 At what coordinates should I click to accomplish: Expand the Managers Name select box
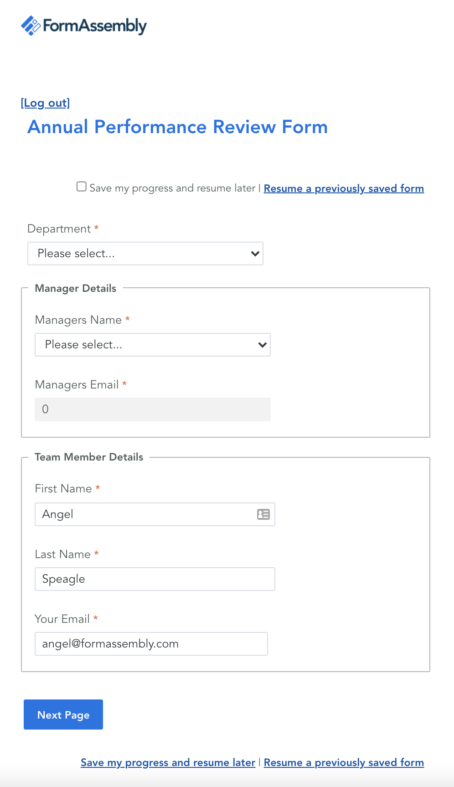[153, 345]
